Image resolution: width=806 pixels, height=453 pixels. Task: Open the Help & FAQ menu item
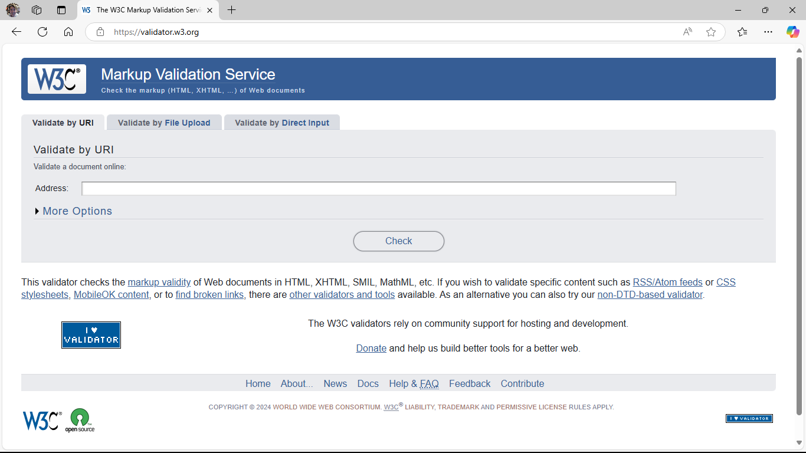(414, 383)
